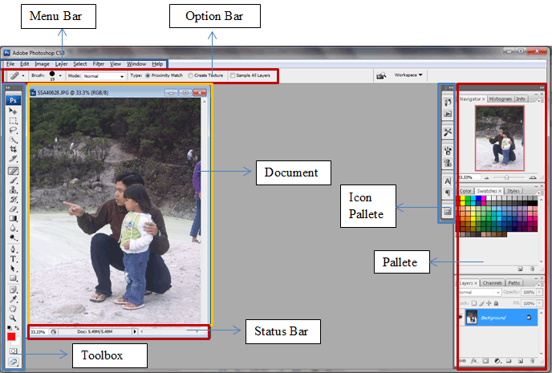Select the Horizontal Type tool
Viewport: 552px width, 373px height.
(13, 259)
